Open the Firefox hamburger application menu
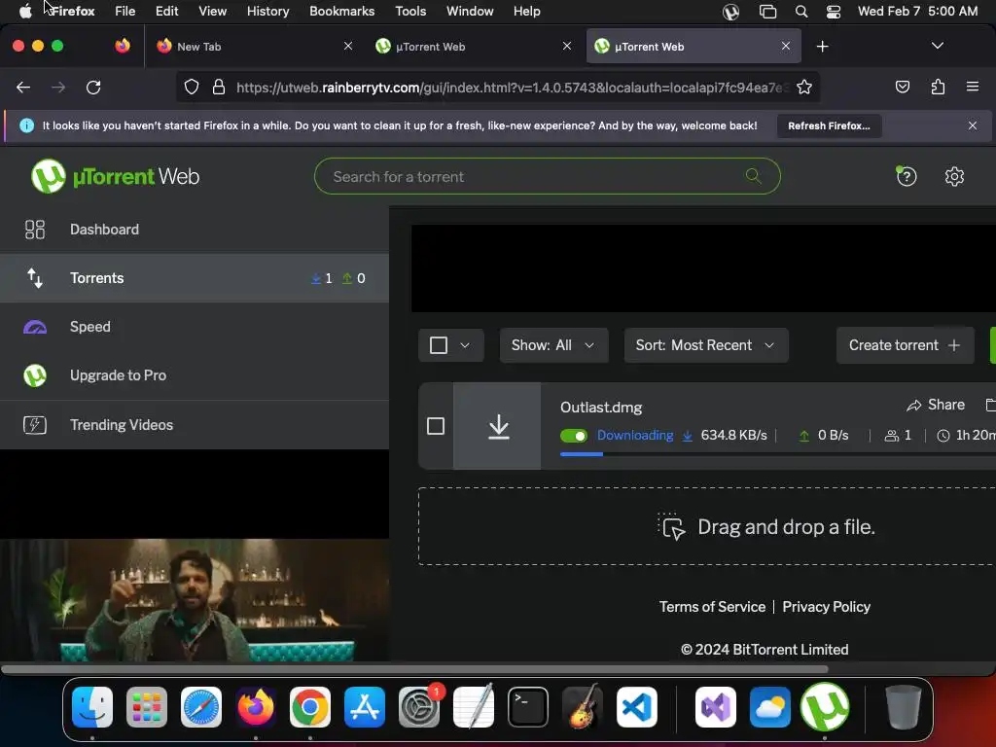Image resolution: width=996 pixels, height=747 pixels. click(x=972, y=87)
